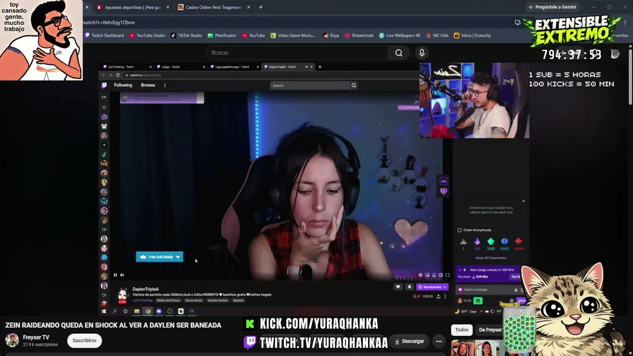Close the cheermotes panel

[523, 201]
